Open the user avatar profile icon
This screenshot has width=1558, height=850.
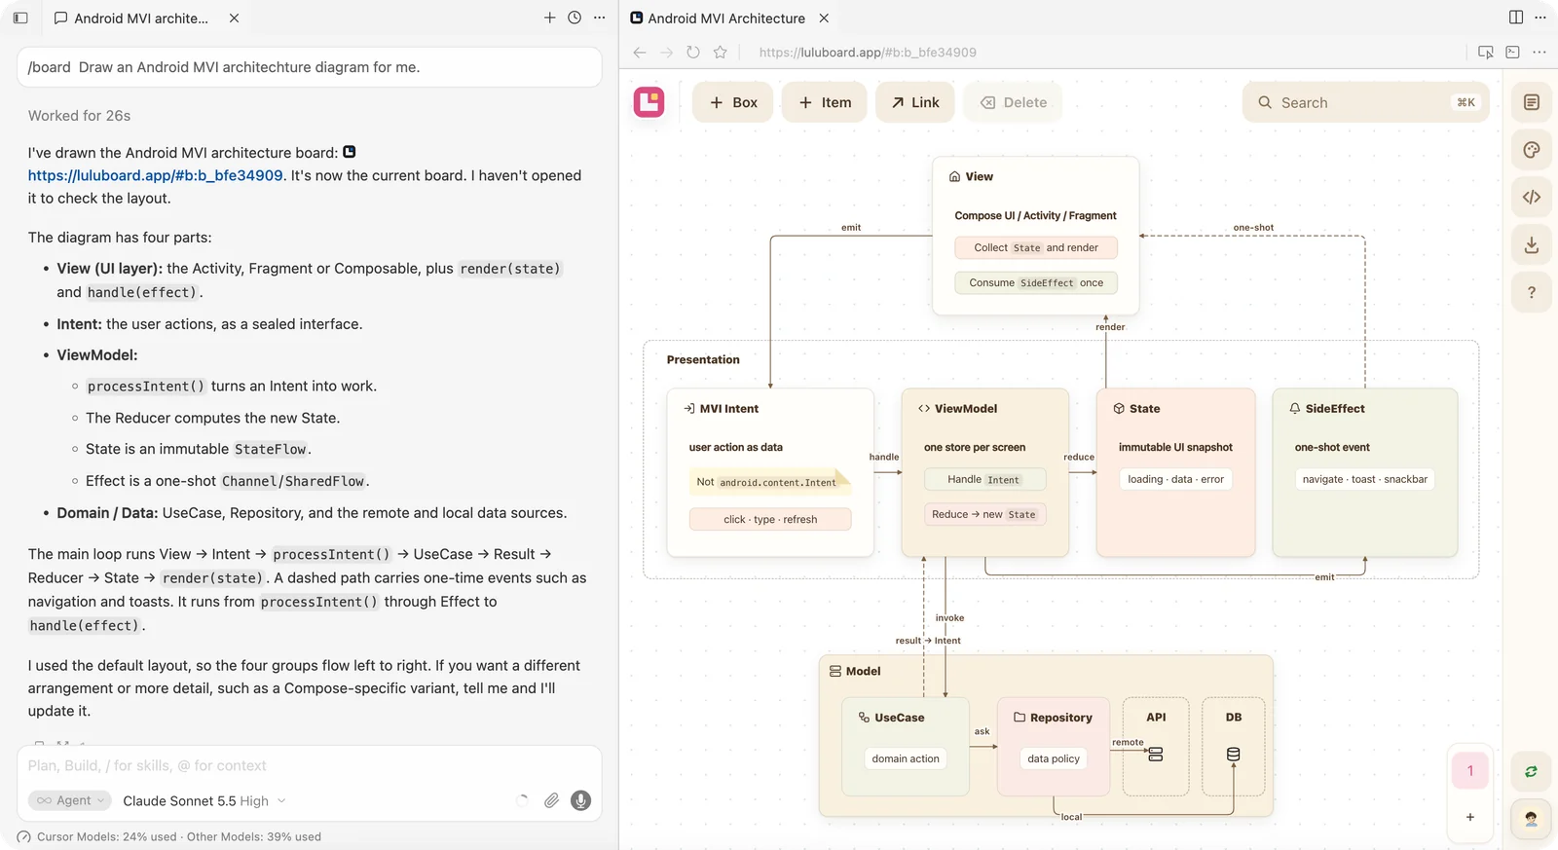[x=1532, y=819]
